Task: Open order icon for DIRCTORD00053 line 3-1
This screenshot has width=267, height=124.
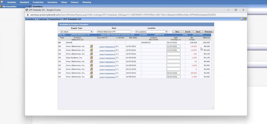Action: pyautogui.click(x=92, y=50)
